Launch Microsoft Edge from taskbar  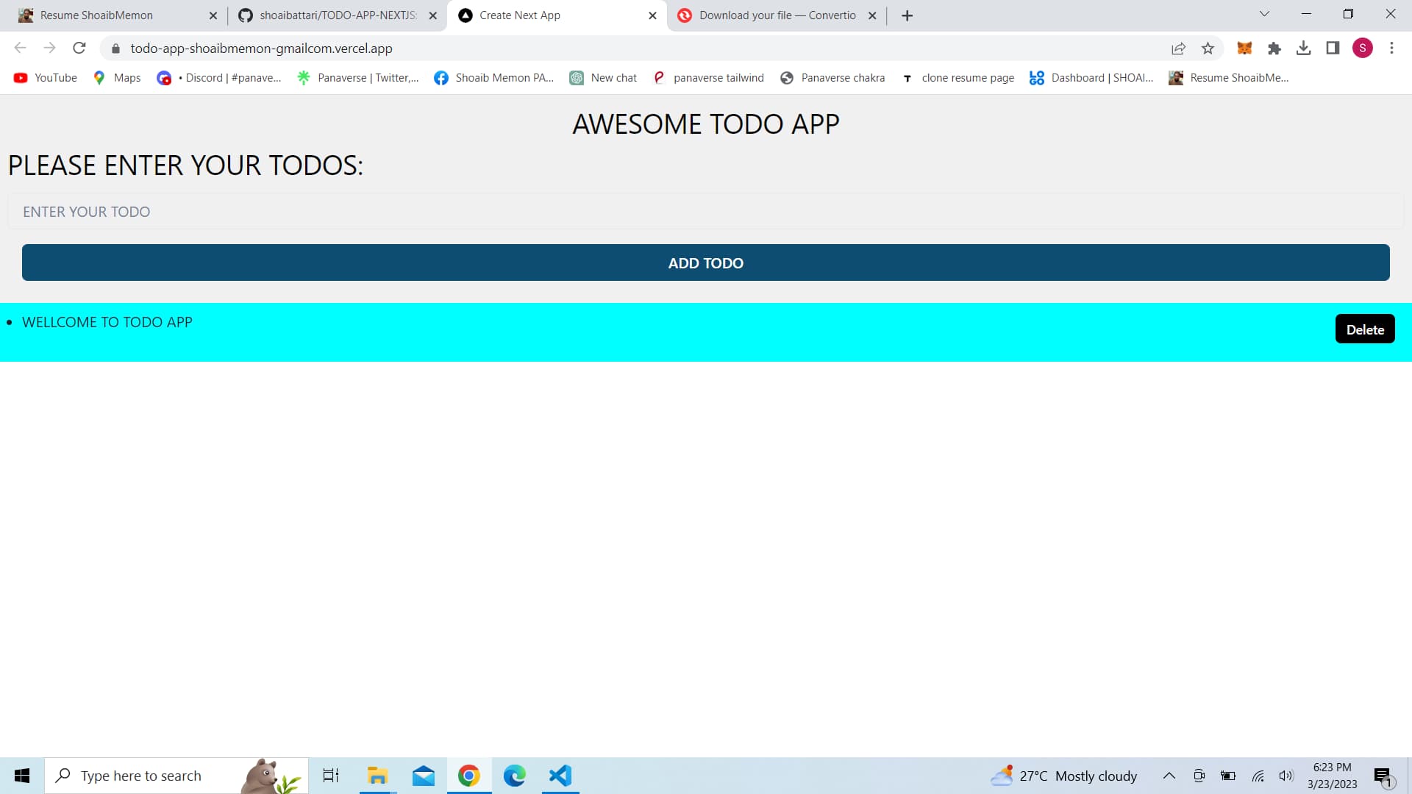click(x=515, y=776)
